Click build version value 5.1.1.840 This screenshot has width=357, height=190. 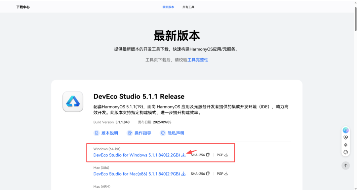point(123,122)
